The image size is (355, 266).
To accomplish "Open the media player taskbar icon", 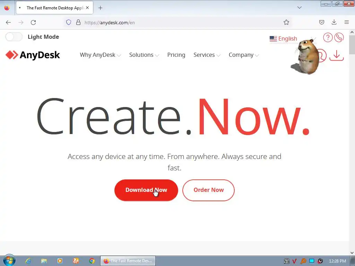I will tap(60, 261).
